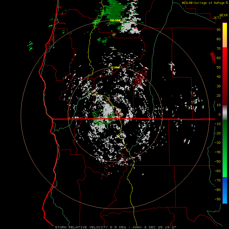
Task: Click the -40 value on the velocity scale
Action: (218, 152)
